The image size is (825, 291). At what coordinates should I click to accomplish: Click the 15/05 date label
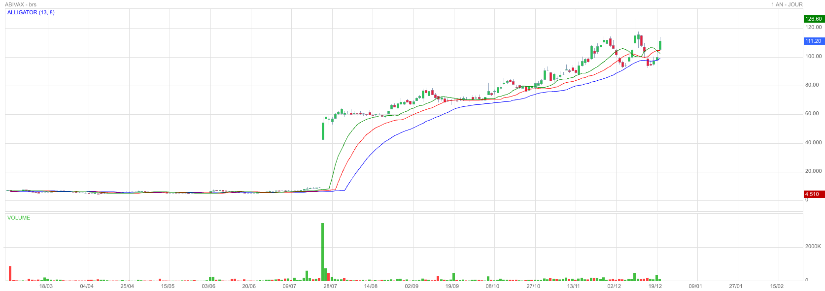click(x=168, y=286)
